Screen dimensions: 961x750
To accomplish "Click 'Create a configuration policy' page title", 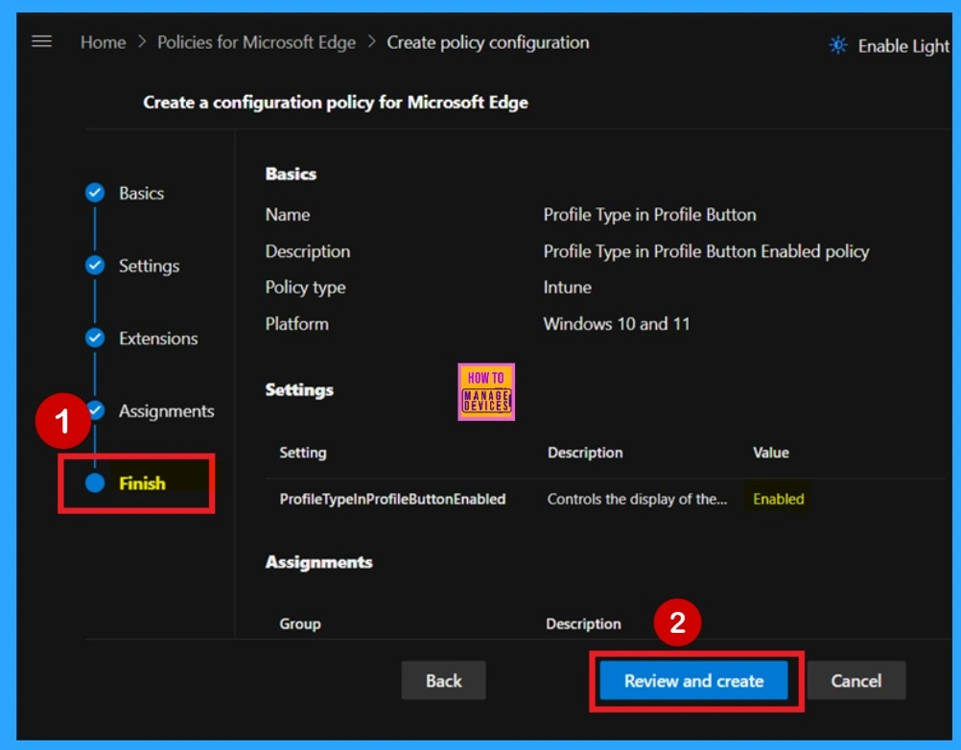I will click(x=336, y=102).
